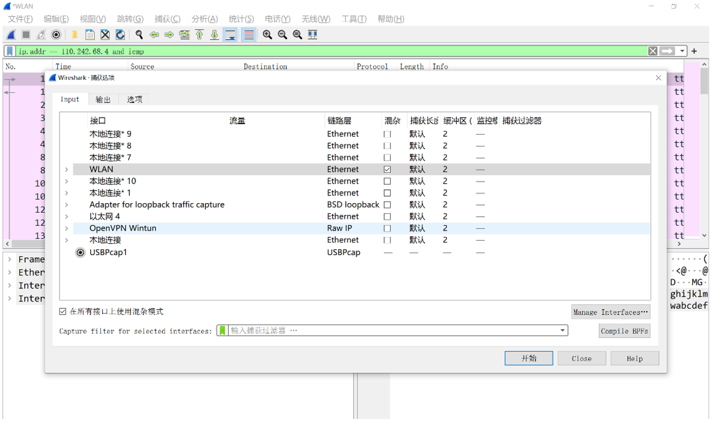Clear the display filter with X icon
711x424 pixels.
(653, 51)
